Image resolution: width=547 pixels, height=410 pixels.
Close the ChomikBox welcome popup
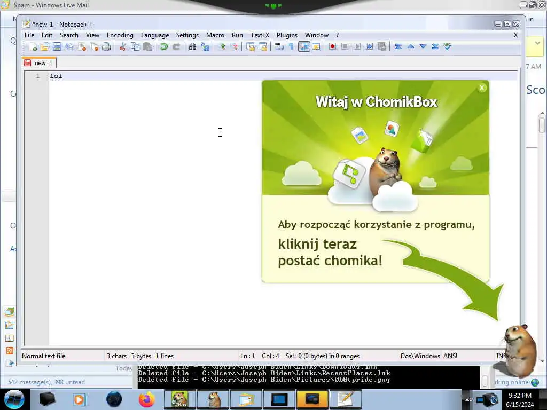pos(482,88)
